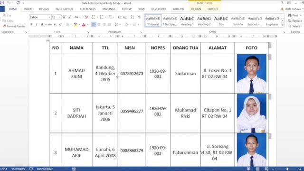
Task: Open the font color dropdown arrow
Action: pyautogui.click(x=87, y=25)
